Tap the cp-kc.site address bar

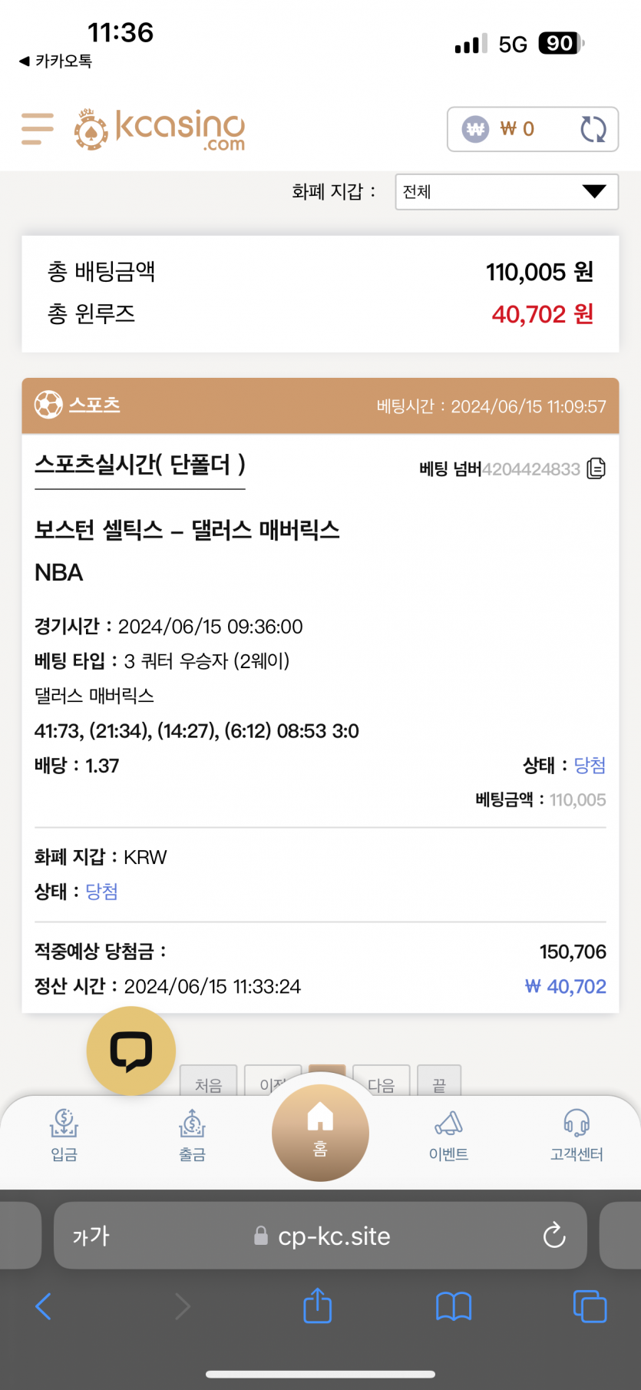point(321,1236)
